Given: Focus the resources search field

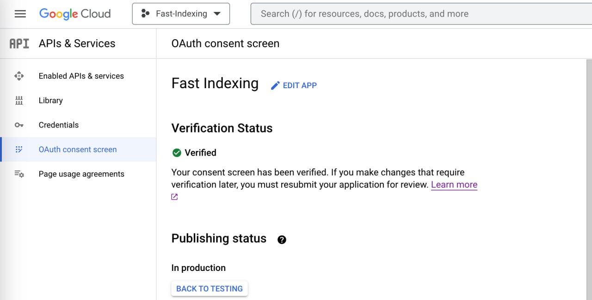Looking at the screenshot, I should click(x=421, y=14).
